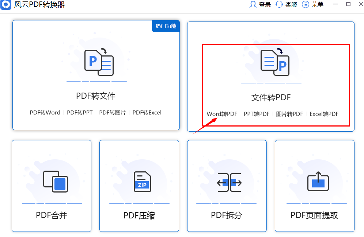Open PDF转Word conversion link

pyautogui.click(x=45, y=112)
